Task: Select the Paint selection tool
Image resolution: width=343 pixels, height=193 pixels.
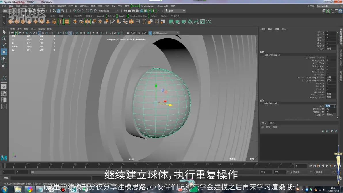Action: point(4,45)
